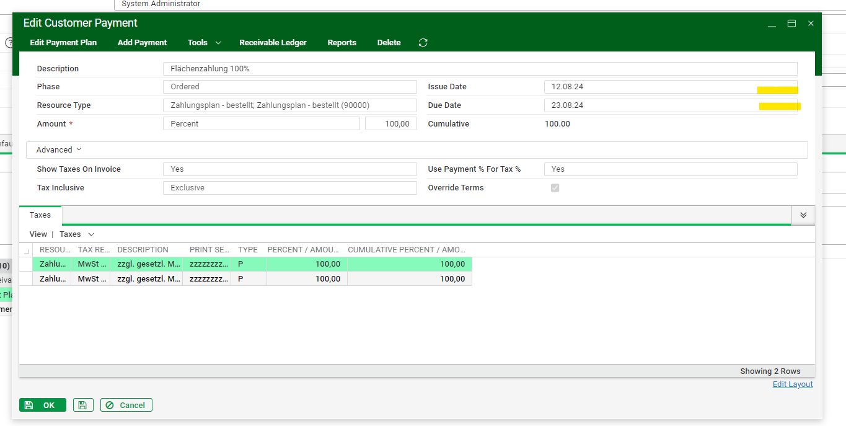Select the Taxes tab

[40, 215]
